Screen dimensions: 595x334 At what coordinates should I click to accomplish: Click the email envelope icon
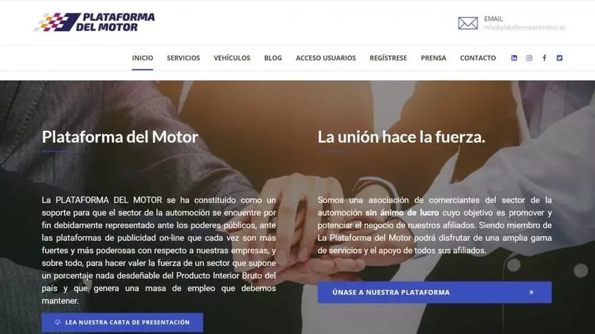(467, 23)
